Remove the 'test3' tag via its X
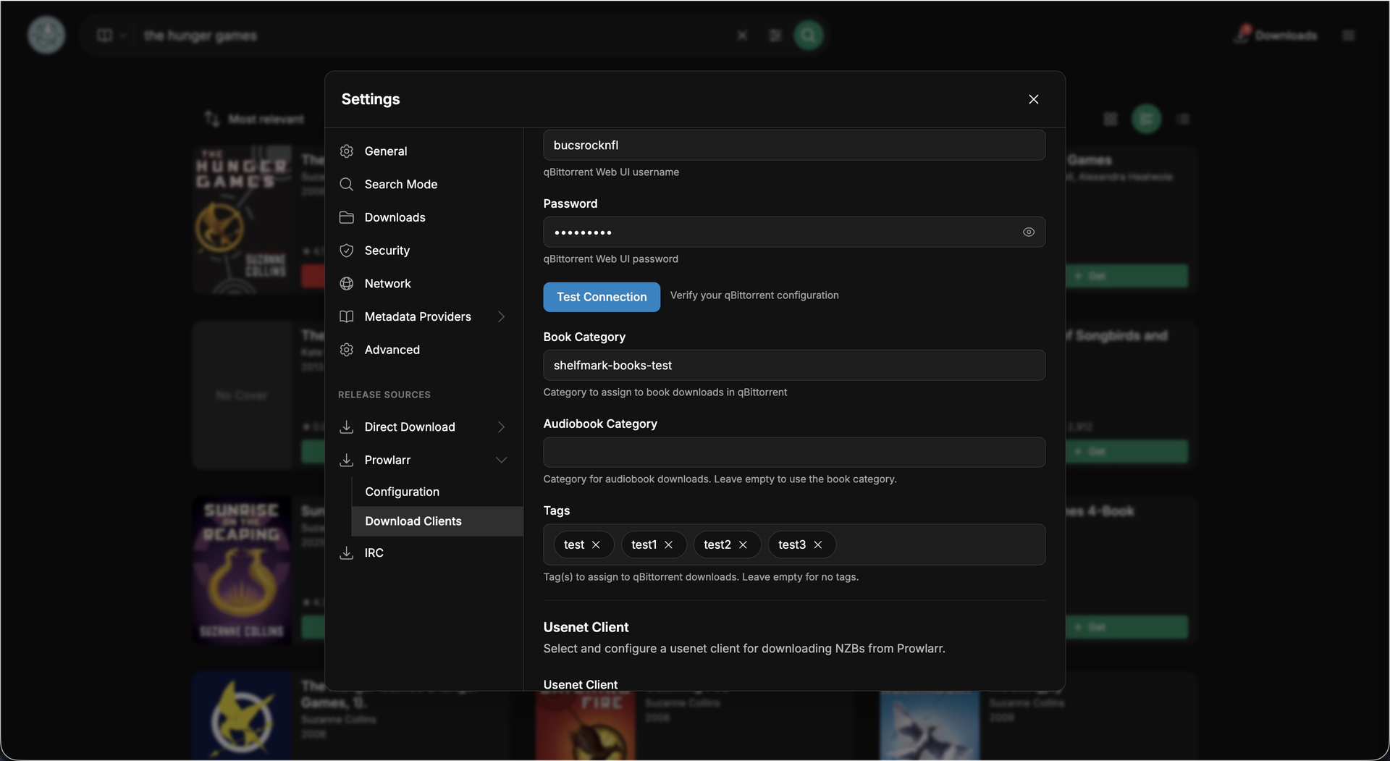 click(x=818, y=545)
